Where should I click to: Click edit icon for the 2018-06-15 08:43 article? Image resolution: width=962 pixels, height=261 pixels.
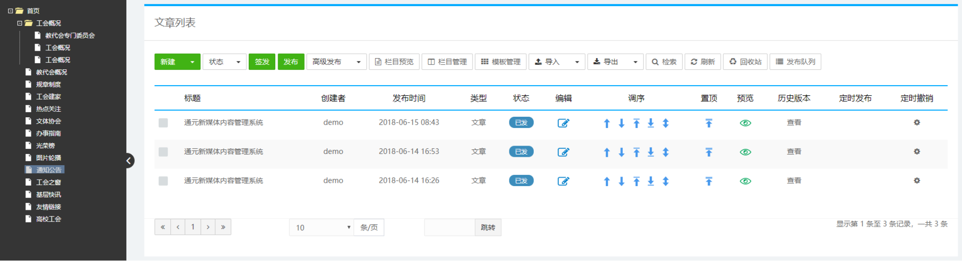pyautogui.click(x=563, y=123)
